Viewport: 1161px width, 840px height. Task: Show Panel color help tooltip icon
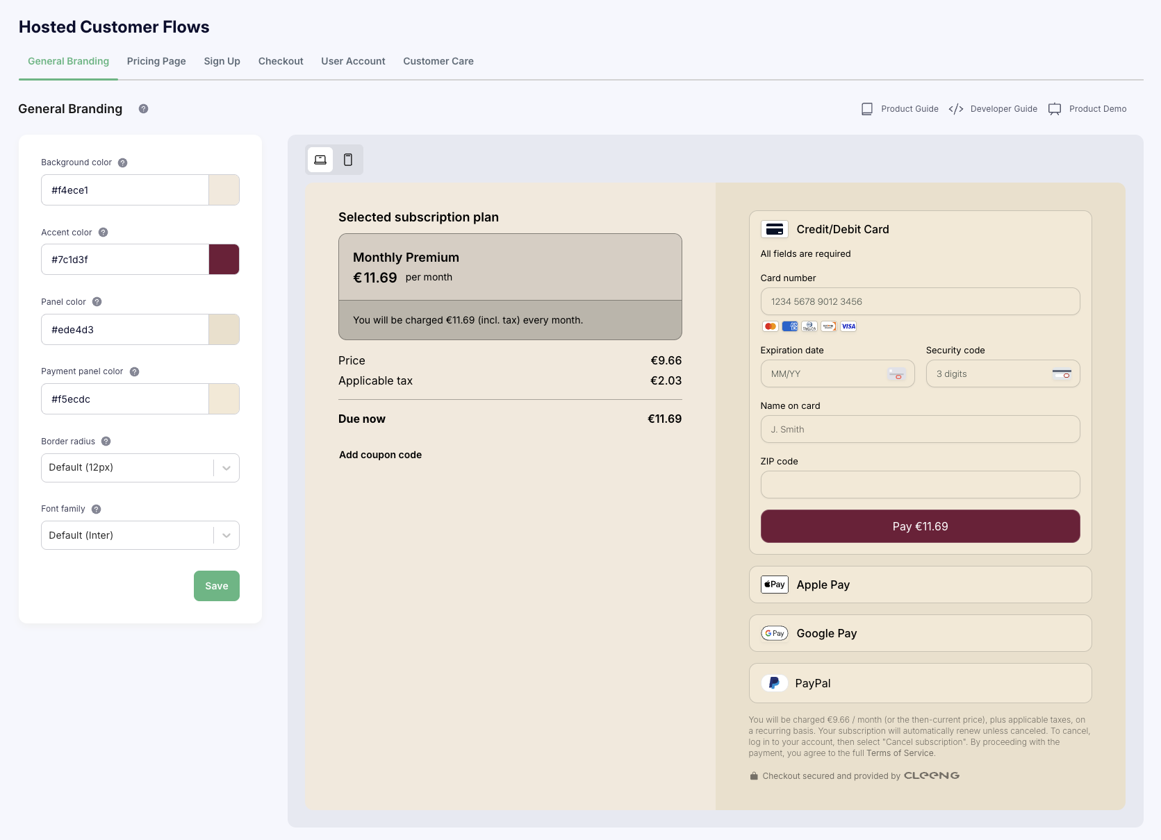point(97,302)
